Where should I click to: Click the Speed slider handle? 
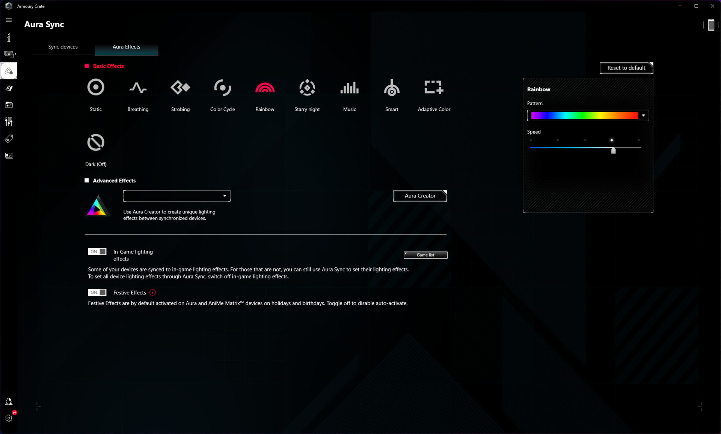pyautogui.click(x=613, y=151)
